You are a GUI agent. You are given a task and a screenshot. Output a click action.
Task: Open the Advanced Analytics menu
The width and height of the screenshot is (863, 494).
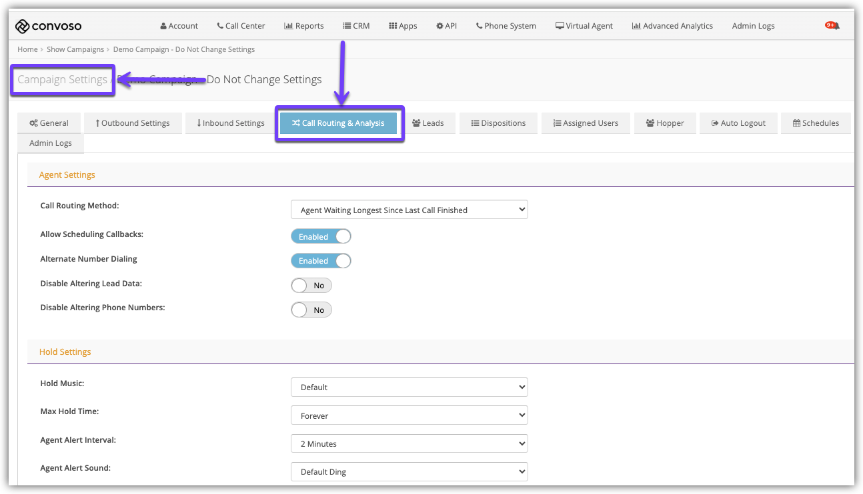tap(672, 26)
